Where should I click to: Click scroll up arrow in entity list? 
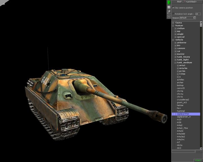[x=201, y=22]
